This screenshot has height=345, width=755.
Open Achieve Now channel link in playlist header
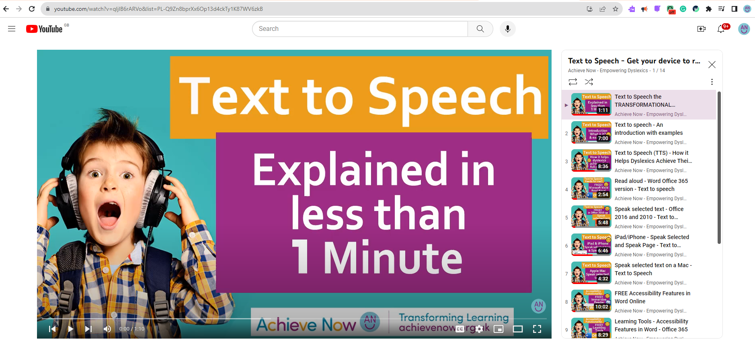click(x=608, y=71)
